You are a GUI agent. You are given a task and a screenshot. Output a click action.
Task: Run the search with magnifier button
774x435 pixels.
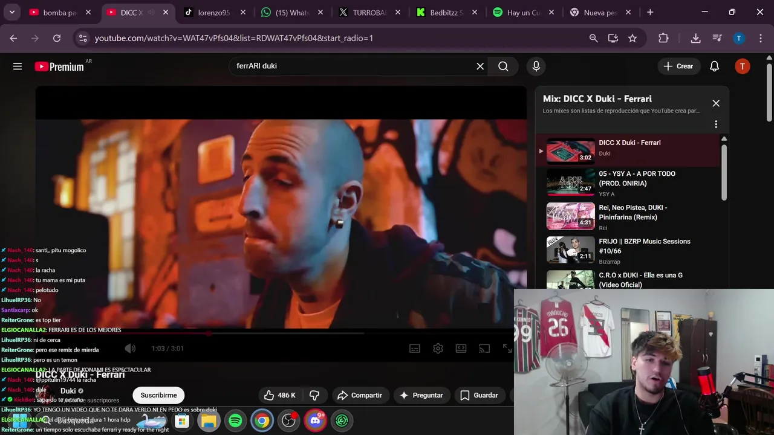503,66
